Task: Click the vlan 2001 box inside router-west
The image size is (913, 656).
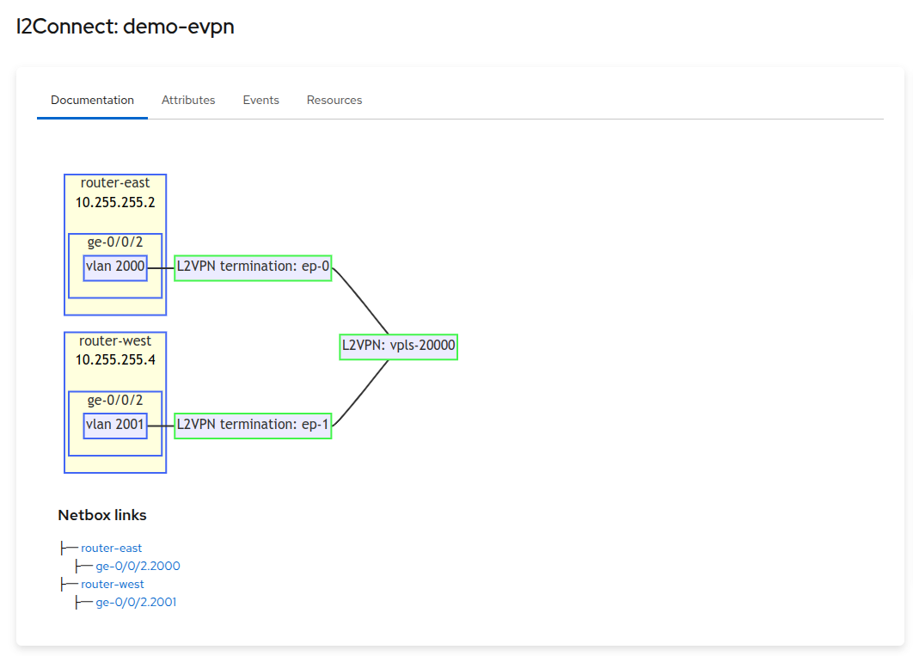Action: point(114,425)
